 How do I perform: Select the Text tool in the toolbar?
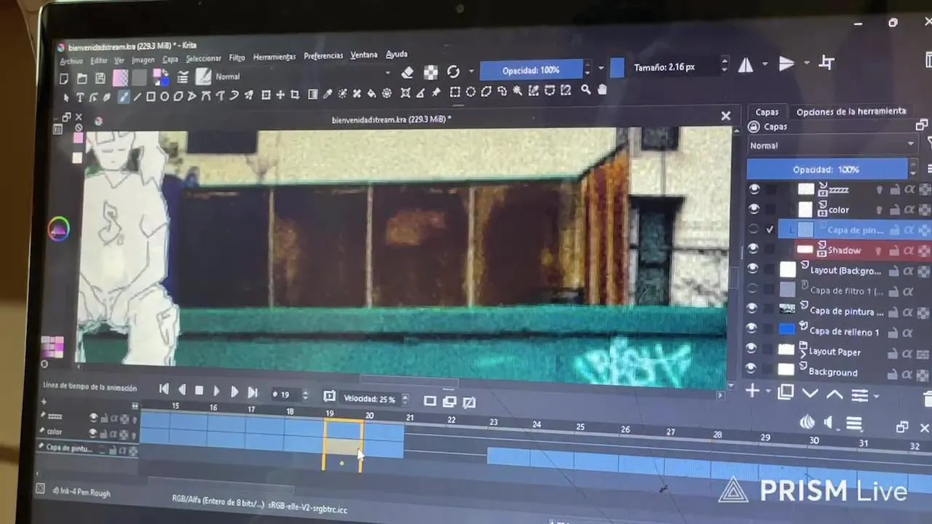[80, 97]
